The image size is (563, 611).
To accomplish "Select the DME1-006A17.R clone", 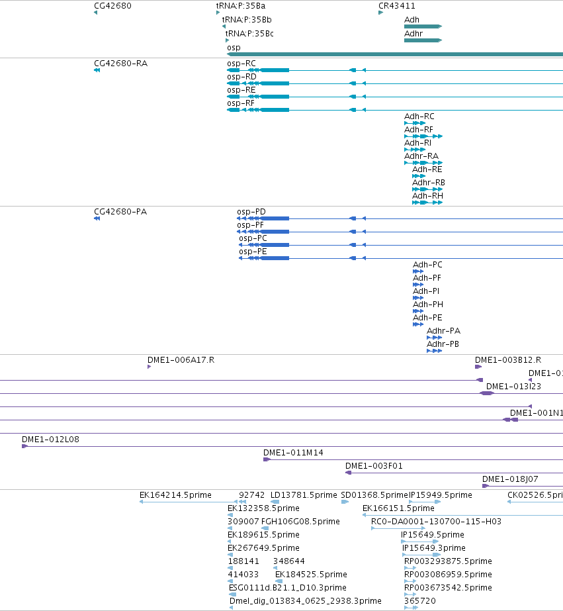I will point(149,367).
